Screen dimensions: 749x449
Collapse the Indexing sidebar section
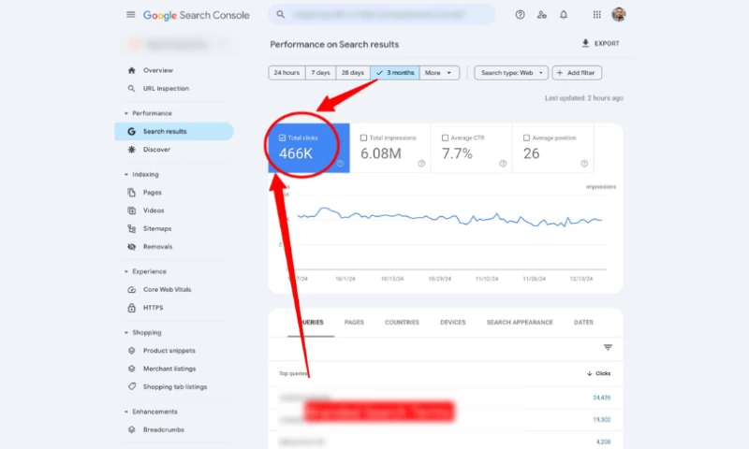126,175
